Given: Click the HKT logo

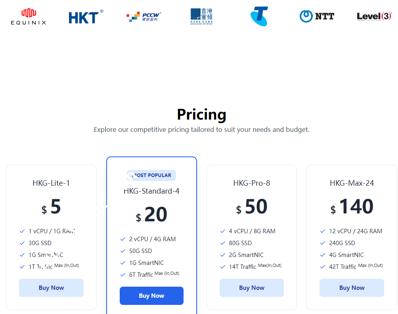Looking at the screenshot, I should 86,17.
